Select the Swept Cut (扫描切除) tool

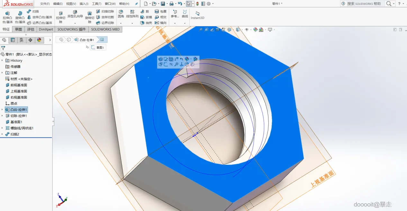pyautogui.click(x=105, y=11)
